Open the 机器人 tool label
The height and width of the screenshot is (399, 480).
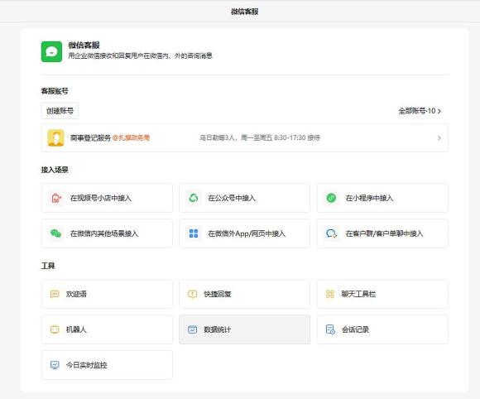[x=76, y=329]
